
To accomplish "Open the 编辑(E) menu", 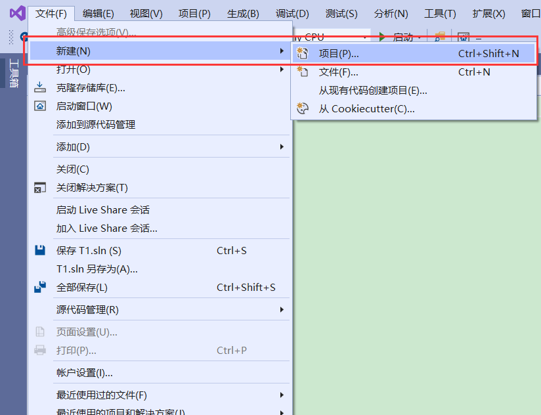I will pyautogui.click(x=98, y=14).
